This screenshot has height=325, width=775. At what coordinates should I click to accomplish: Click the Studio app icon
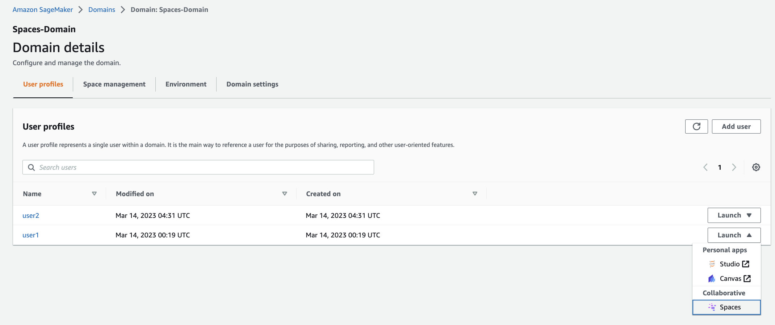(712, 264)
